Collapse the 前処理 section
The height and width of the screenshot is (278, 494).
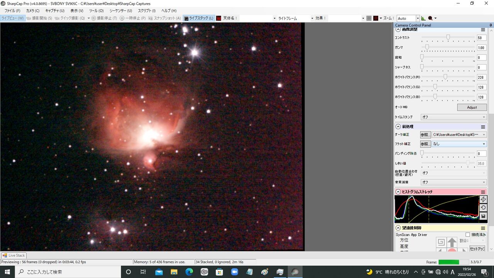398,127
